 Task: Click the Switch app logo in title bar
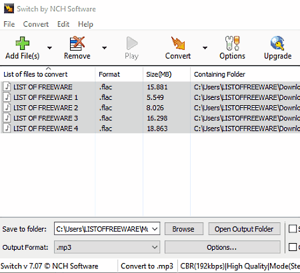(x=9, y=9)
